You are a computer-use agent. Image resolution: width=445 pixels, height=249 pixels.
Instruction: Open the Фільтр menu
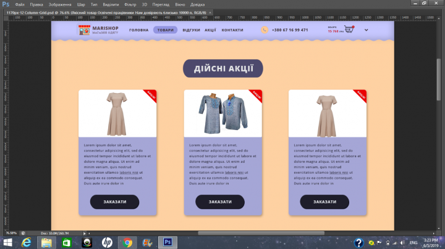130,4
